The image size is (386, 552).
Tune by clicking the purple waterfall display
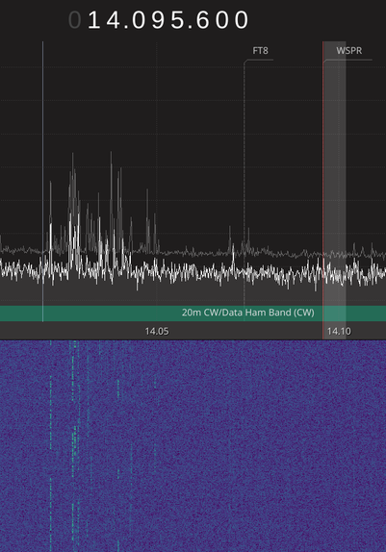(x=193, y=445)
